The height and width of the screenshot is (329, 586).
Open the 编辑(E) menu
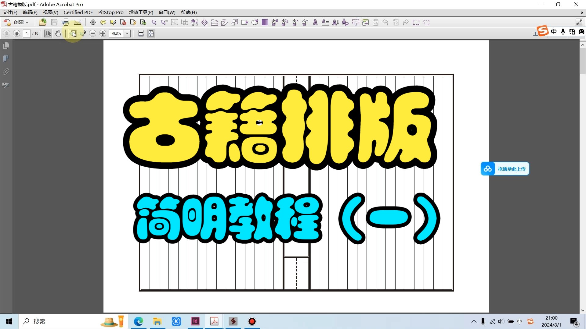(30, 12)
